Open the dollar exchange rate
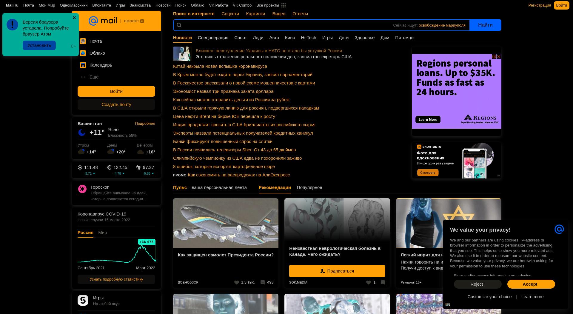 pyautogui.click(x=88, y=170)
